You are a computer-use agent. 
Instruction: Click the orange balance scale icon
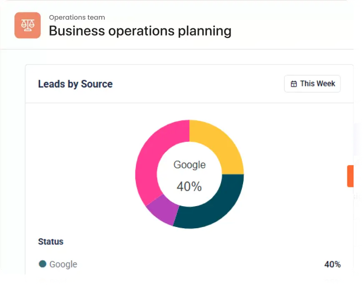coord(28,25)
